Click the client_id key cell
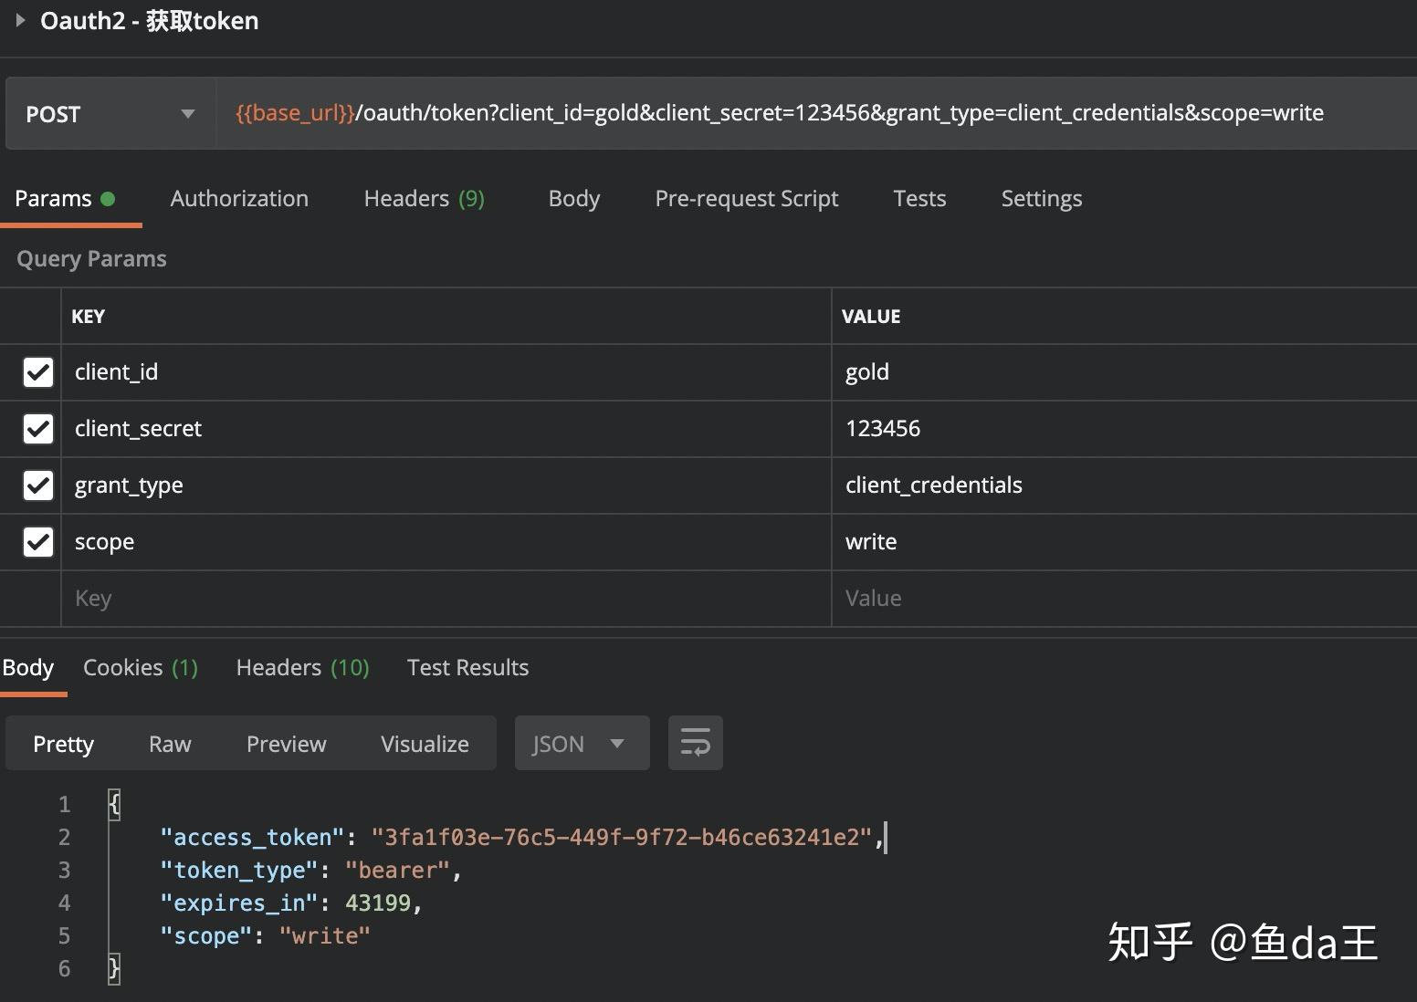This screenshot has height=1002, width=1417. [x=446, y=372]
